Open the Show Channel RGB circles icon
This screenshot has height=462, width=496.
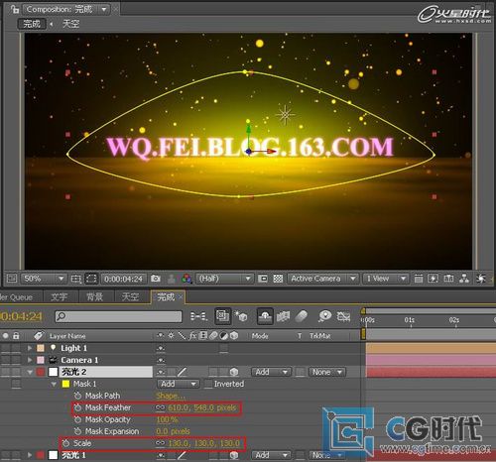pyautogui.click(x=186, y=279)
